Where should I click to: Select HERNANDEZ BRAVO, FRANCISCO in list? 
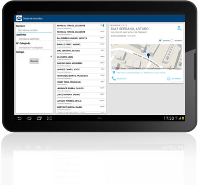point(81,77)
